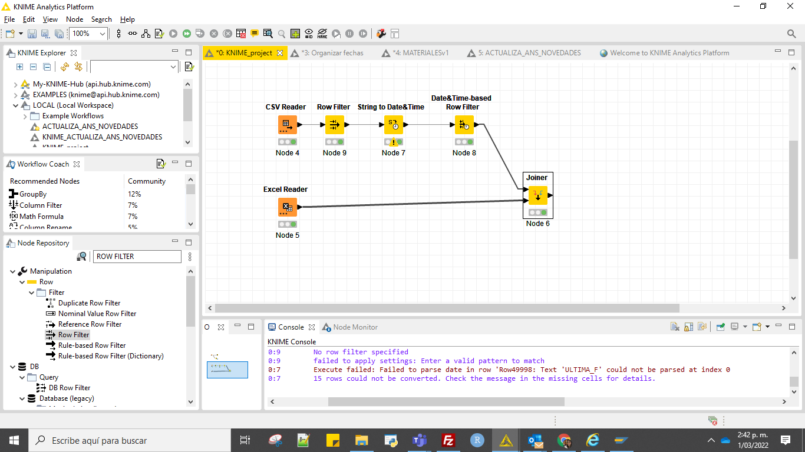Click the Execute all nodes double-arrow icon
This screenshot has width=805, height=452.
(187, 34)
